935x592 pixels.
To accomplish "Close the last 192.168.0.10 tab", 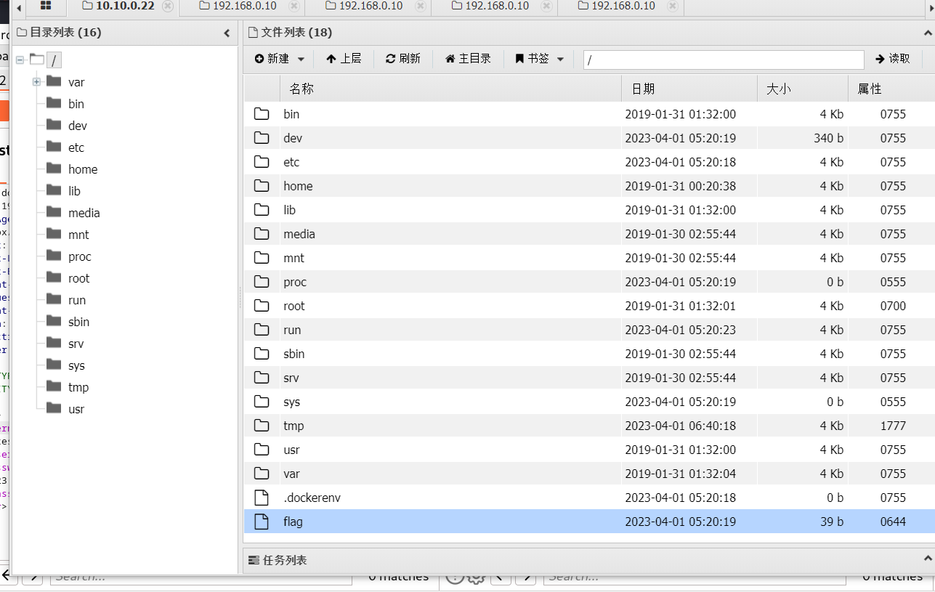I will tap(673, 6).
